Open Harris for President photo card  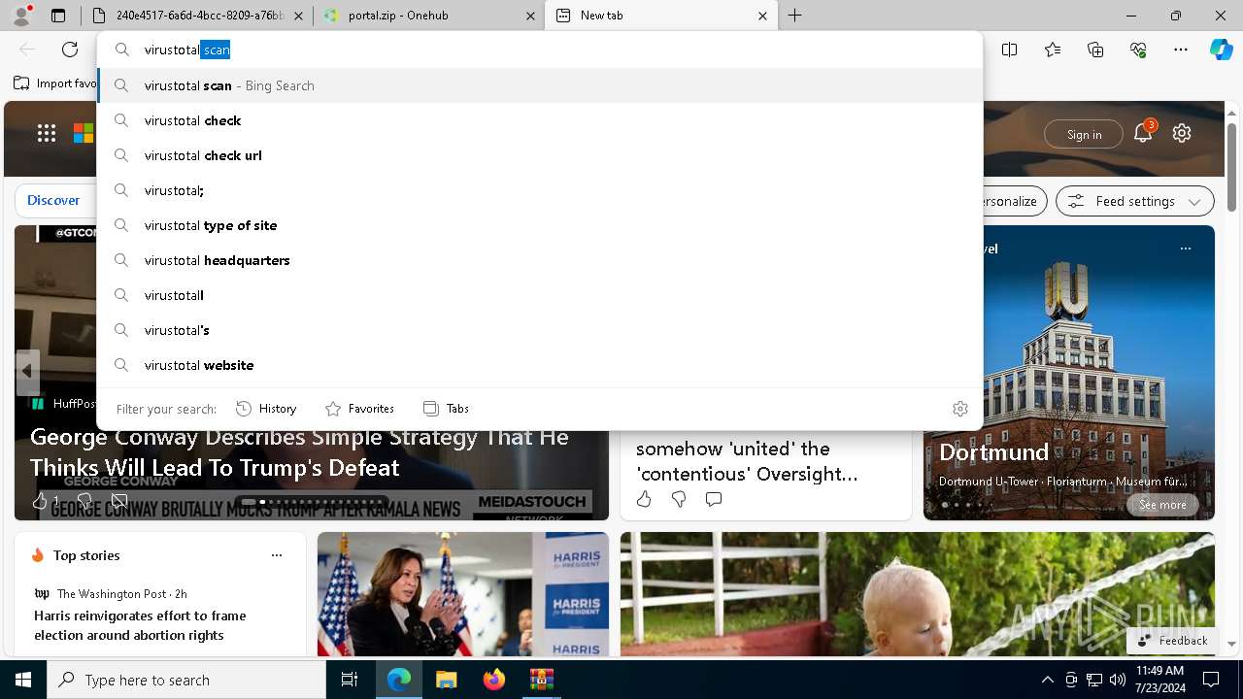click(x=463, y=594)
